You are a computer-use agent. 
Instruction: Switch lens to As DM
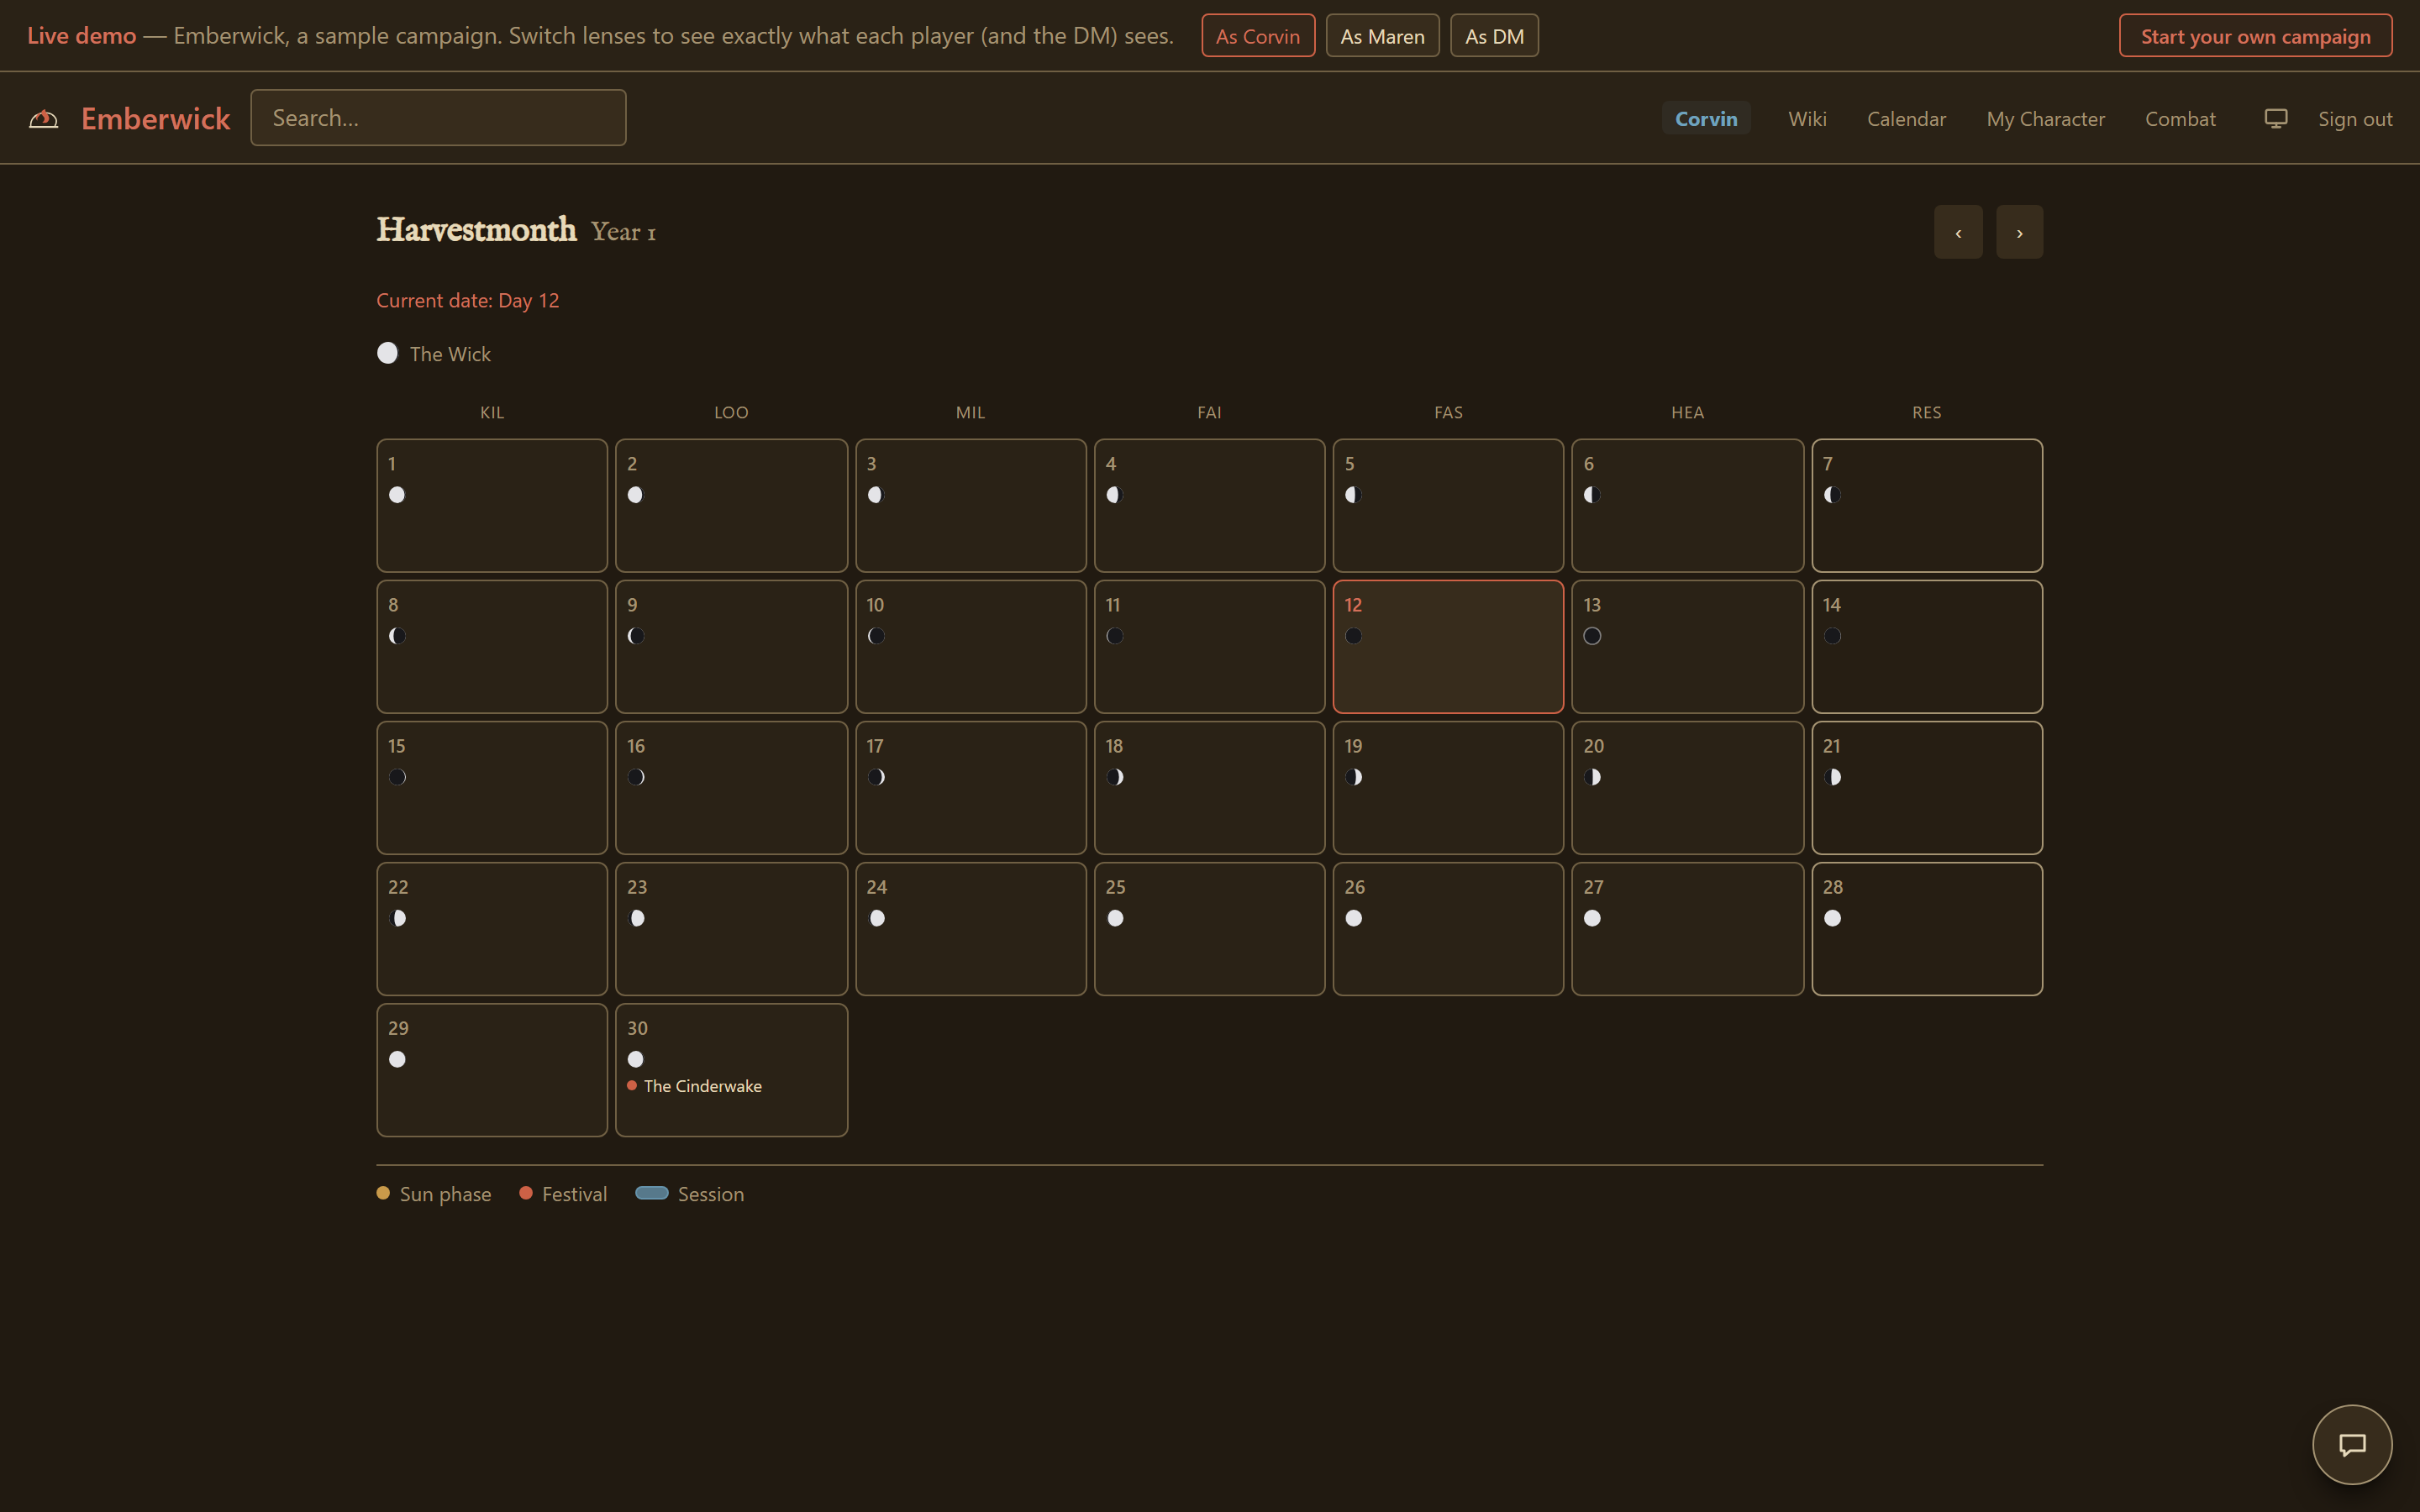(x=1494, y=36)
